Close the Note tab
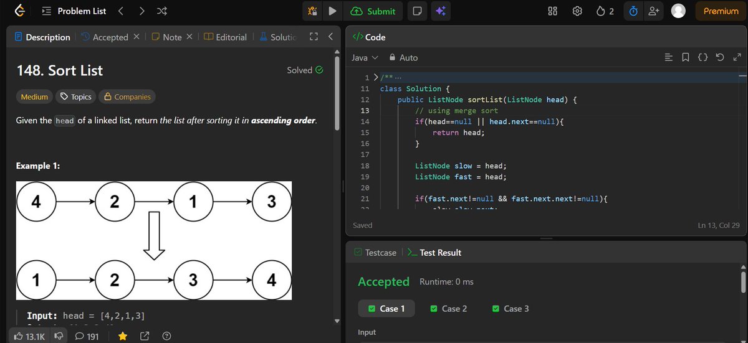Image resolution: width=748 pixels, height=343 pixels. [189, 37]
